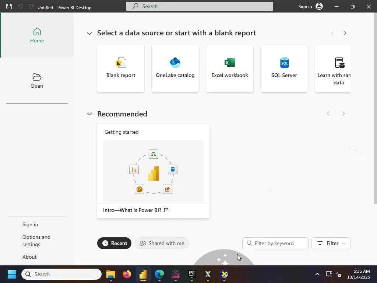Open the Filter dropdown
Image resolution: width=377 pixels, height=283 pixels.
pos(331,243)
